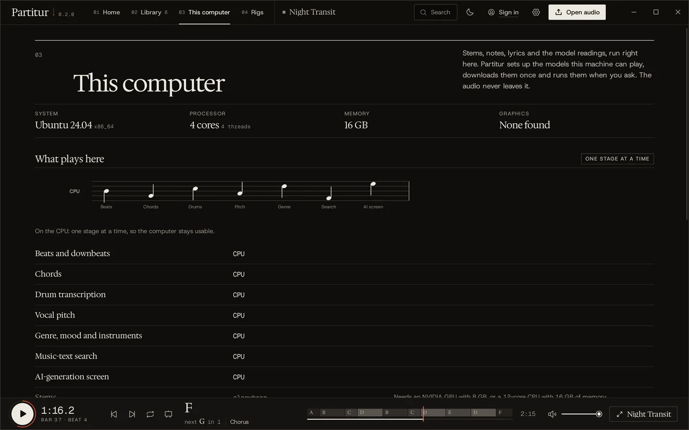The image size is (689, 430).
Task: Click the Chorus section label
Action: point(239,422)
